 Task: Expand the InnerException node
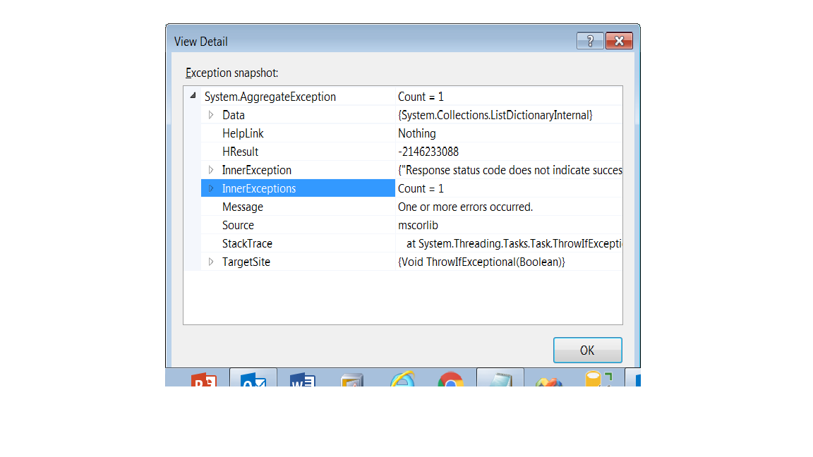(210, 170)
